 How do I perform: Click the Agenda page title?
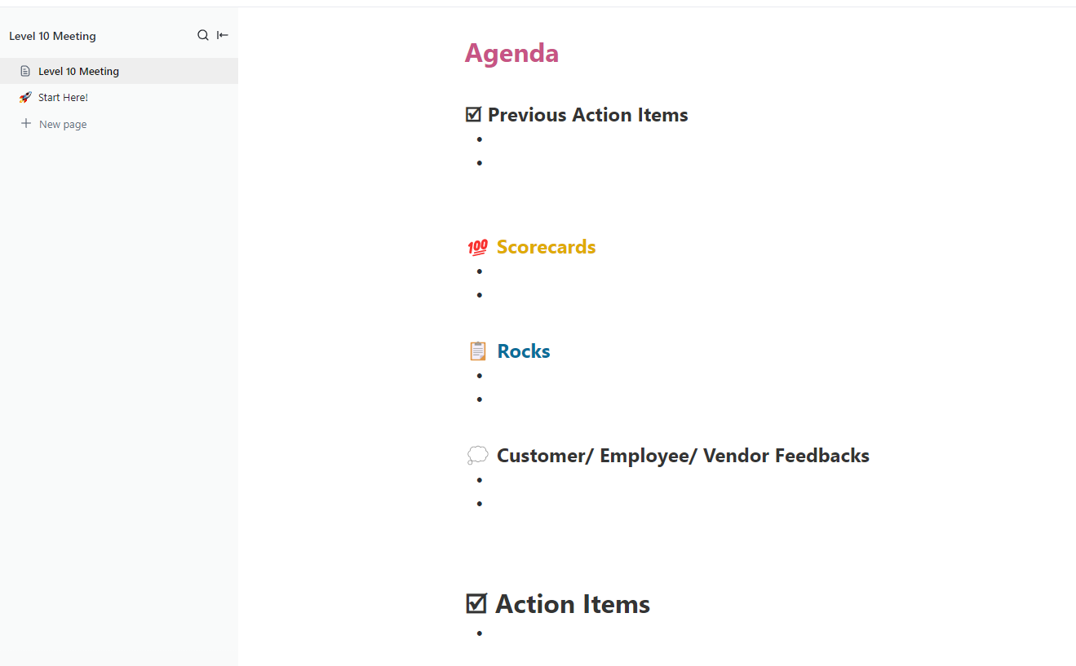pos(511,52)
